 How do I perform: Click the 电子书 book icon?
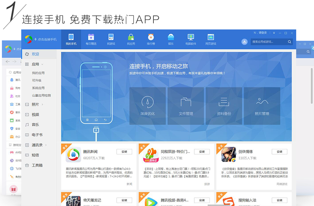pyautogui.click(x=27, y=135)
